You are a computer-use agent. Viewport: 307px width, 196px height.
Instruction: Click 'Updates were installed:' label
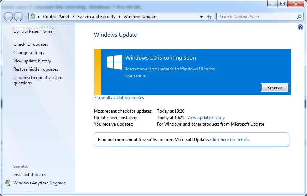coord(115,118)
